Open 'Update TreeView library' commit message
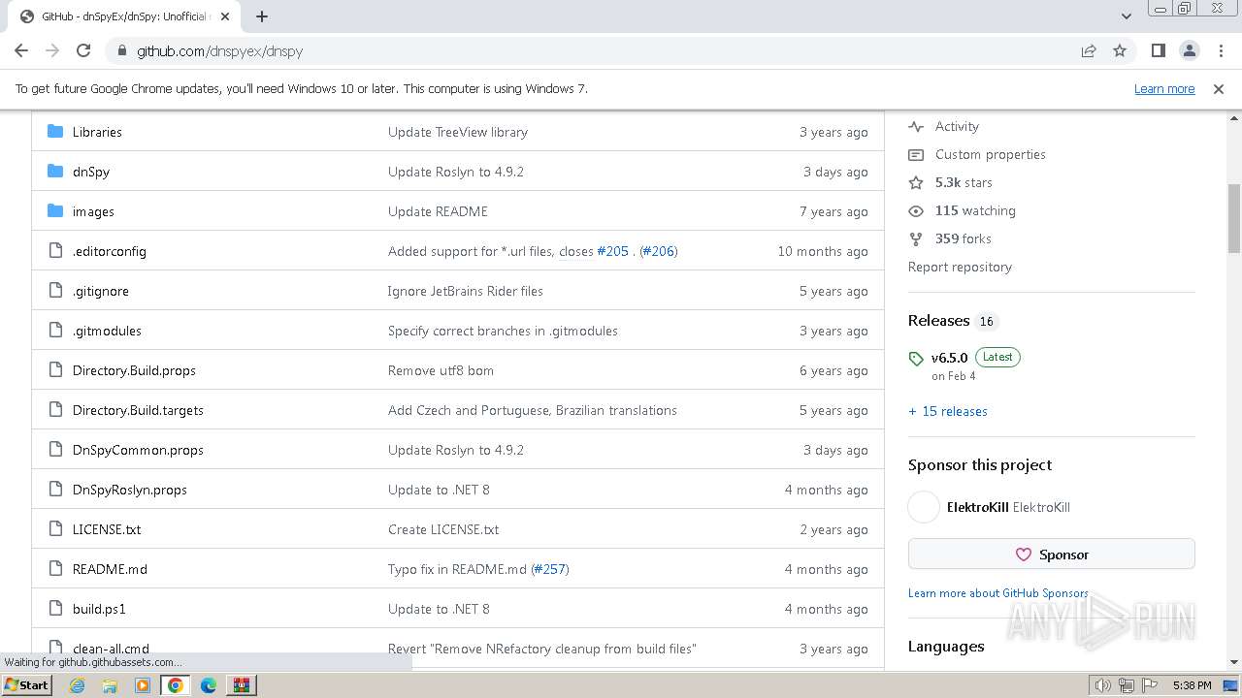The width and height of the screenshot is (1242, 698). pyautogui.click(x=458, y=132)
